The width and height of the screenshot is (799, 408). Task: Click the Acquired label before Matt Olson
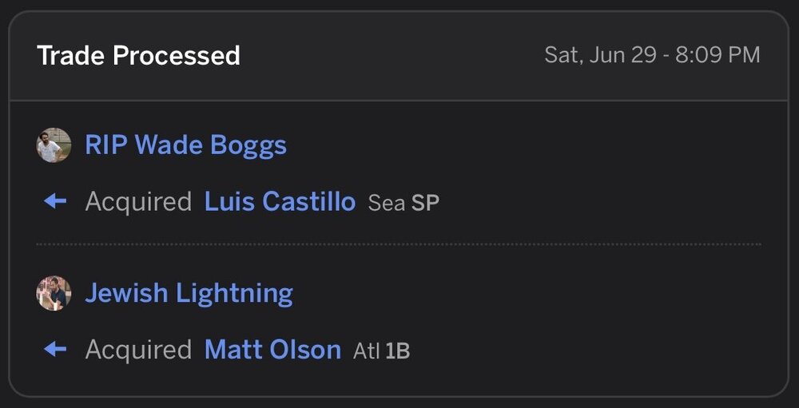coord(138,350)
